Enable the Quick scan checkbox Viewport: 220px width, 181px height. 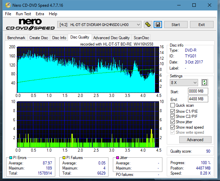point(172,105)
